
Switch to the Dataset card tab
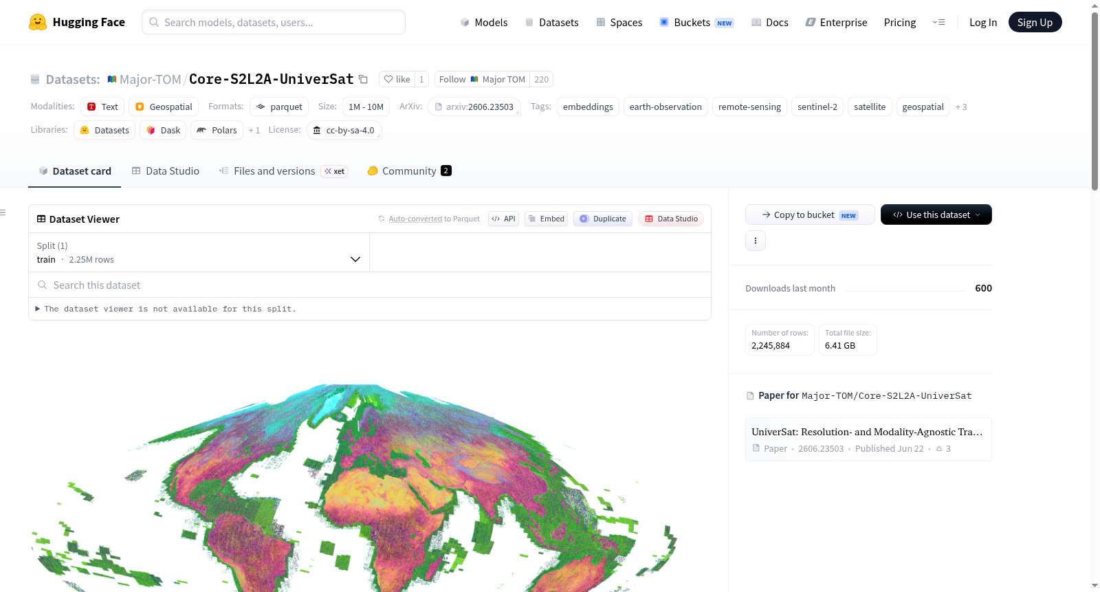[75, 171]
